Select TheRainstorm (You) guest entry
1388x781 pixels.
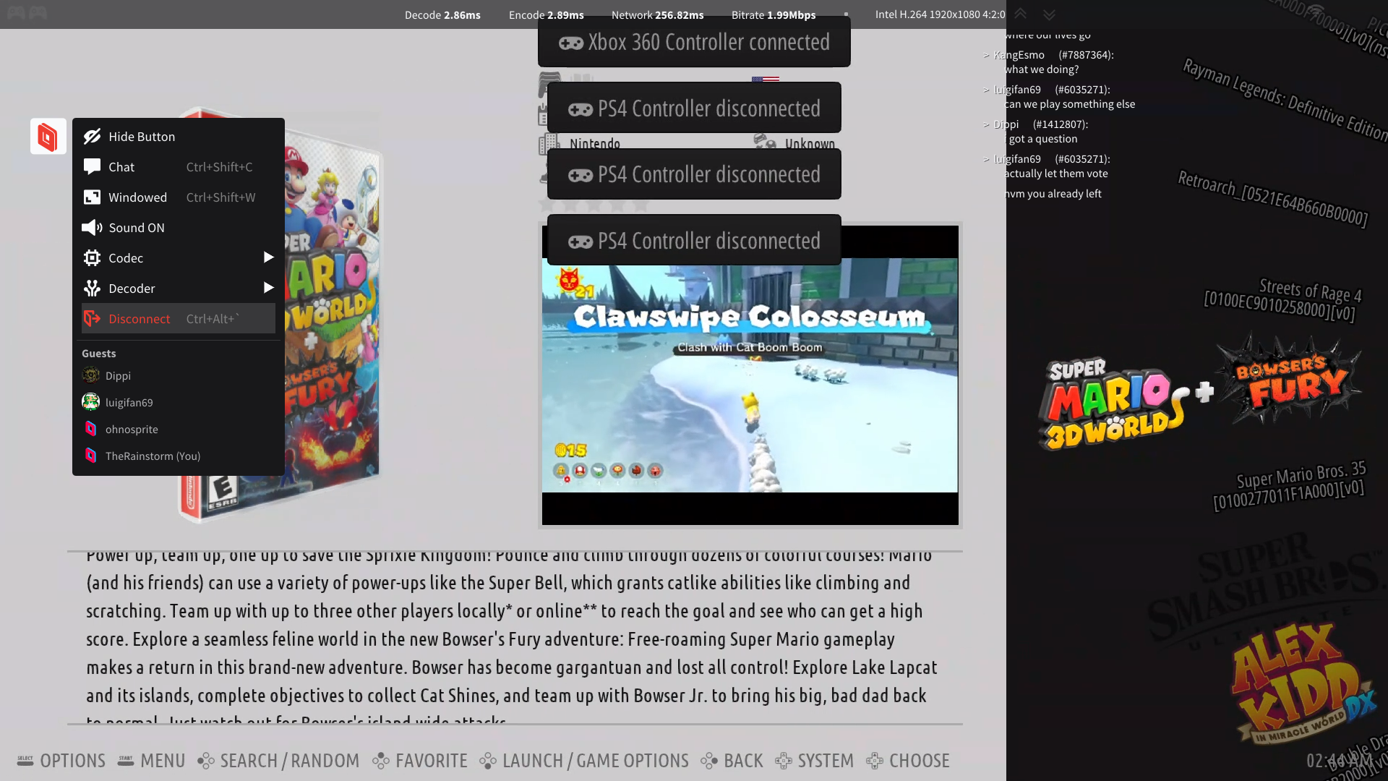[x=153, y=456]
